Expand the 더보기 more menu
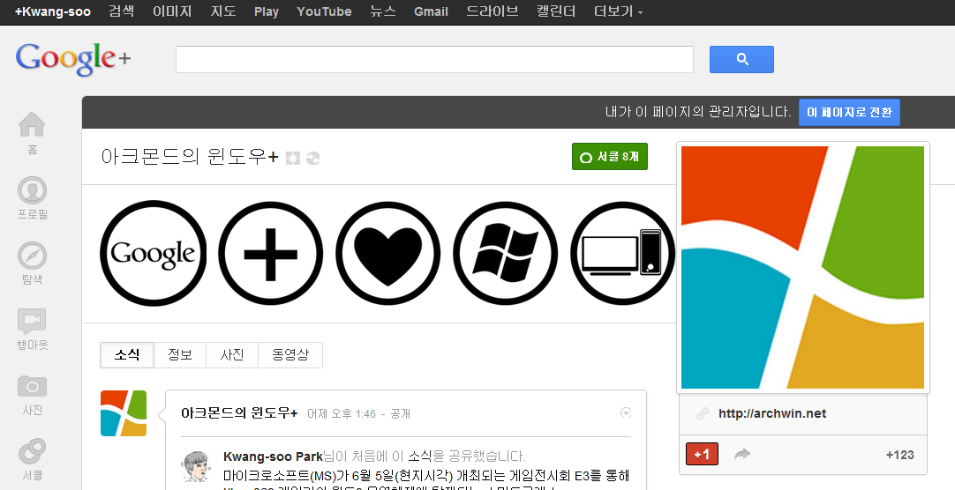Image resolution: width=955 pixels, height=490 pixels. tap(618, 11)
